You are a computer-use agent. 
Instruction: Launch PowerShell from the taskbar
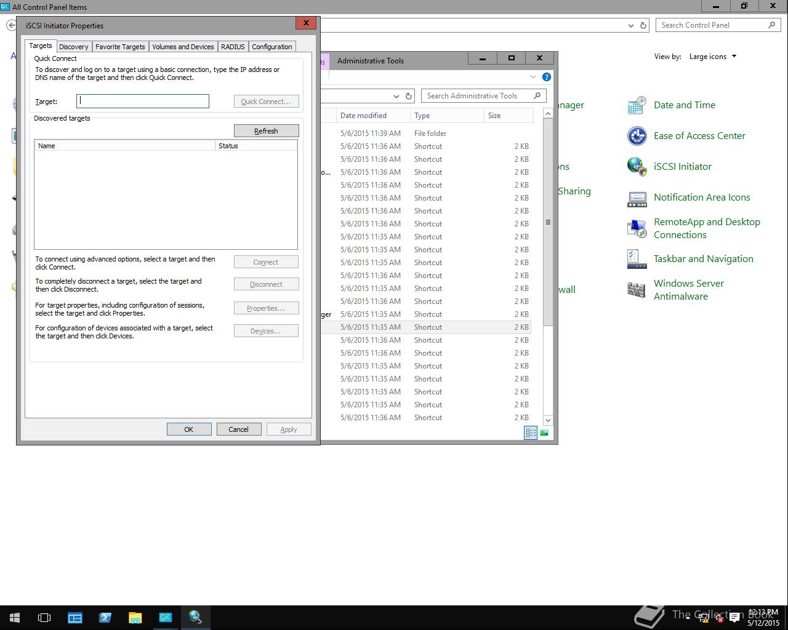coord(105,617)
